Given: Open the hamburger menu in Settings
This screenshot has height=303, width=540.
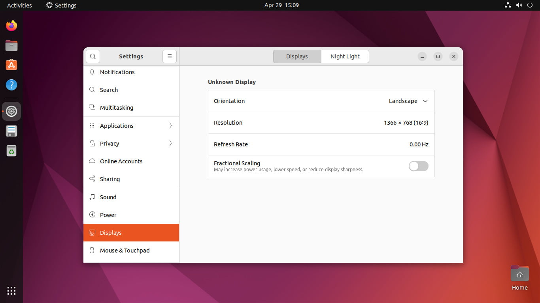Looking at the screenshot, I should pos(170,56).
